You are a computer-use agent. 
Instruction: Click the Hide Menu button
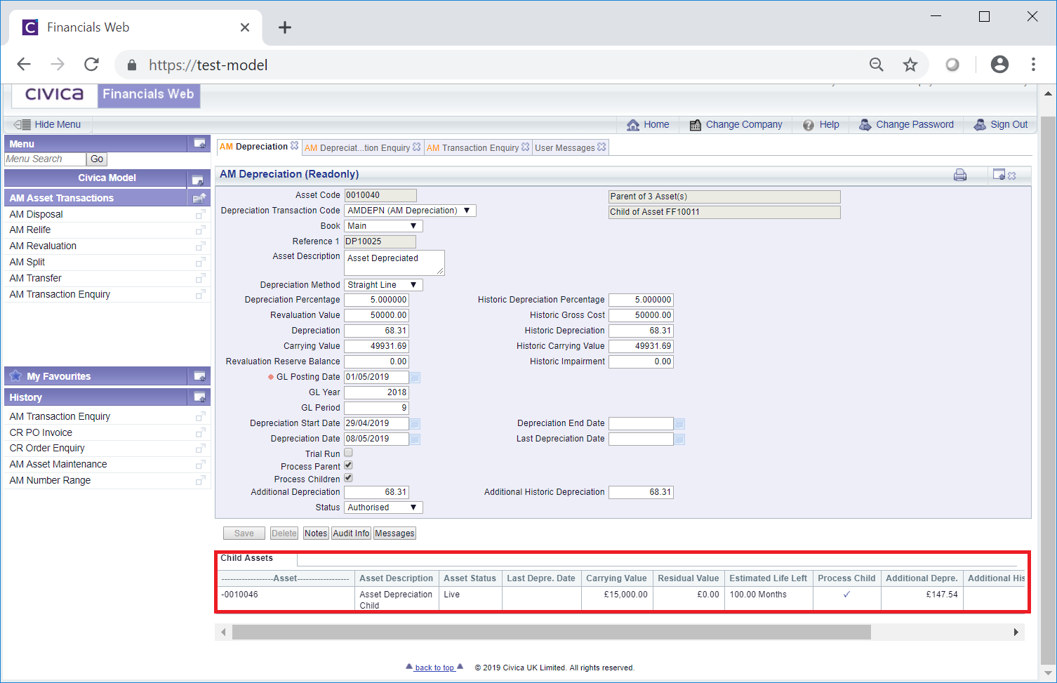48,125
